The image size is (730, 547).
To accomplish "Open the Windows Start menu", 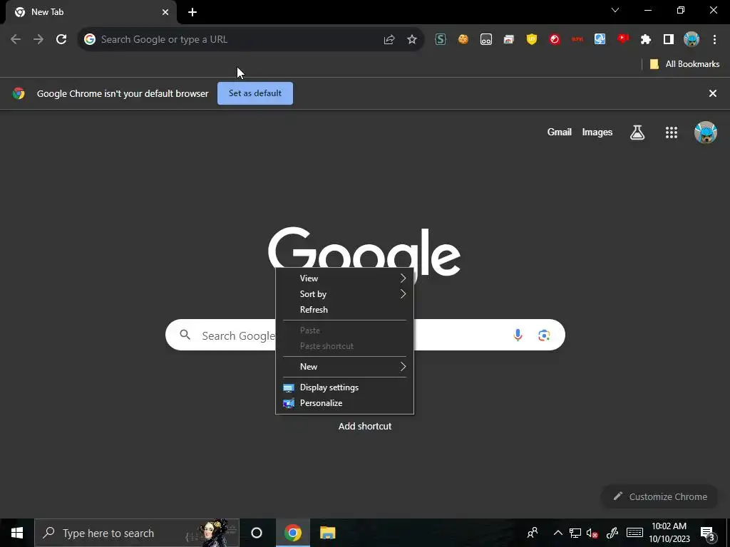I will 17,533.
